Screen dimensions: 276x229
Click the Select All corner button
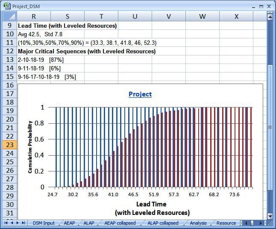10,16
